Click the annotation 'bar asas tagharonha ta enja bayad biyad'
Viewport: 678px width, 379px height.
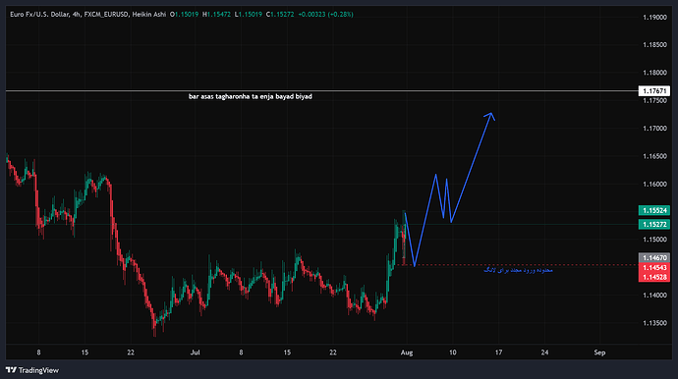[251, 96]
